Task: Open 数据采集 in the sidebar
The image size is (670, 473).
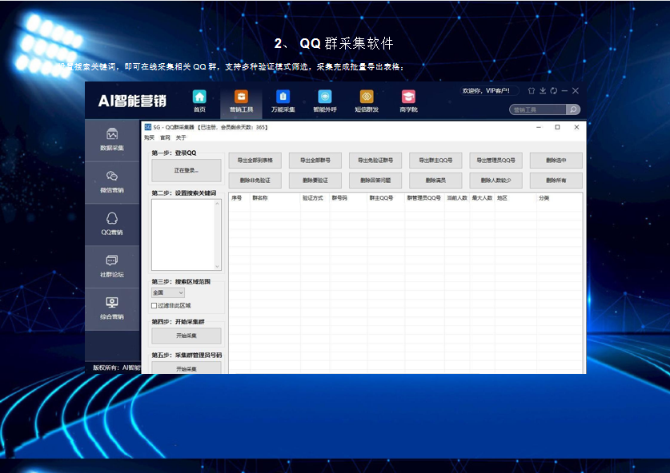Action: 112,140
